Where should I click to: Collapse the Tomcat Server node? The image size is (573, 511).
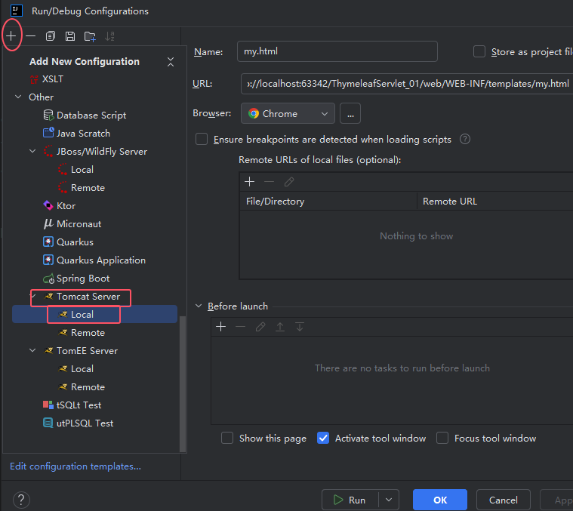33,296
